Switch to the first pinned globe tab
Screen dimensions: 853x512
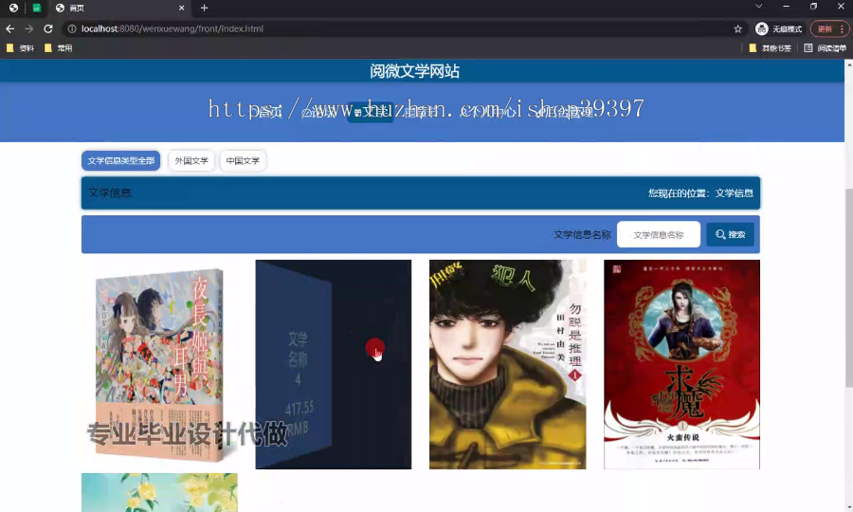coord(13,8)
